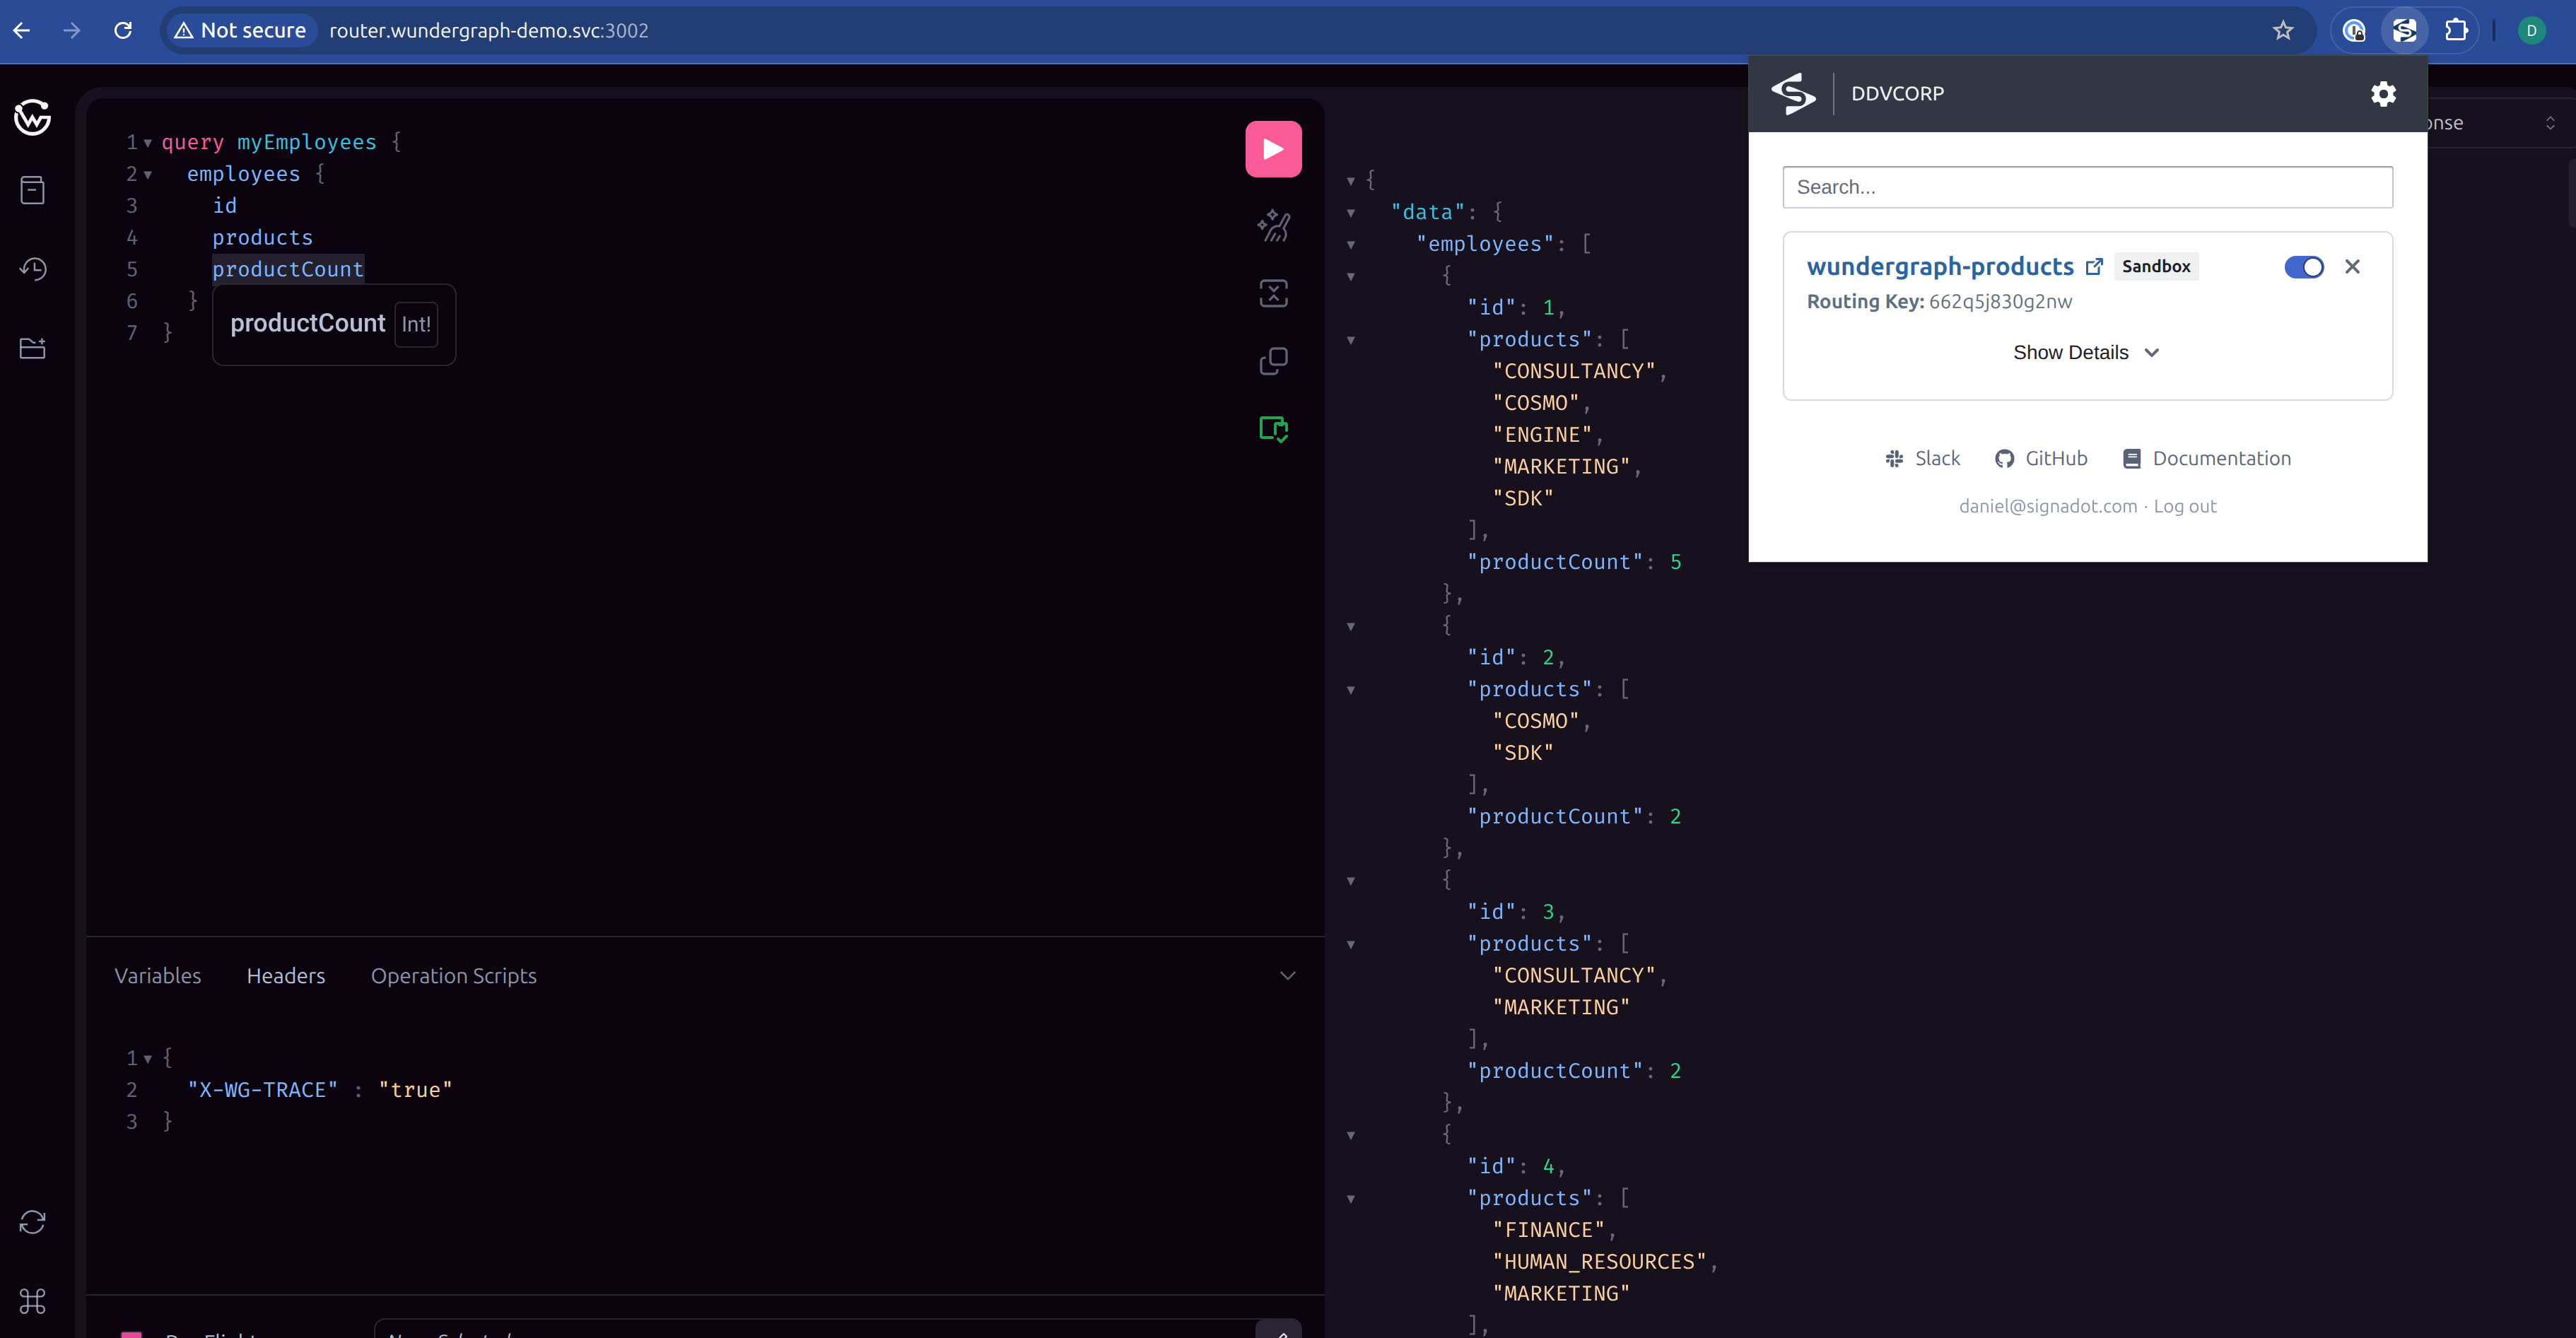Click the prettify query magic wand icon

1273,226
